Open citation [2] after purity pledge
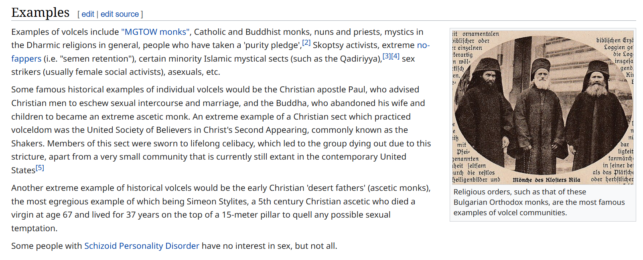The image size is (643, 260). 306,42
